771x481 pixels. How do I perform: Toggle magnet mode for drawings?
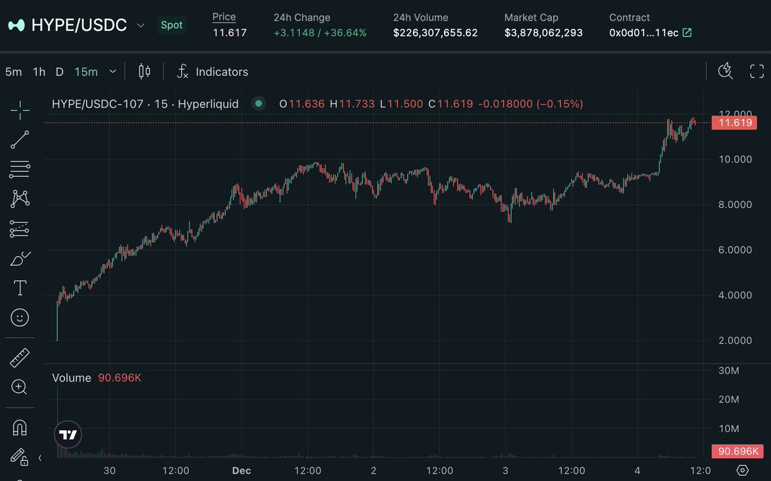pyautogui.click(x=20, y=427)
